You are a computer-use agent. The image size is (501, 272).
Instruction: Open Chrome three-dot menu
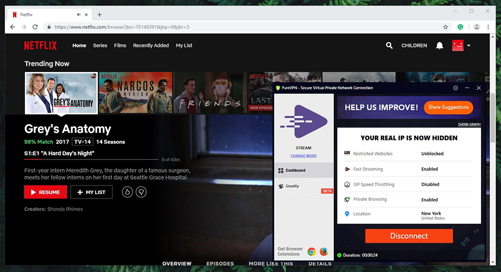(488, 27)
